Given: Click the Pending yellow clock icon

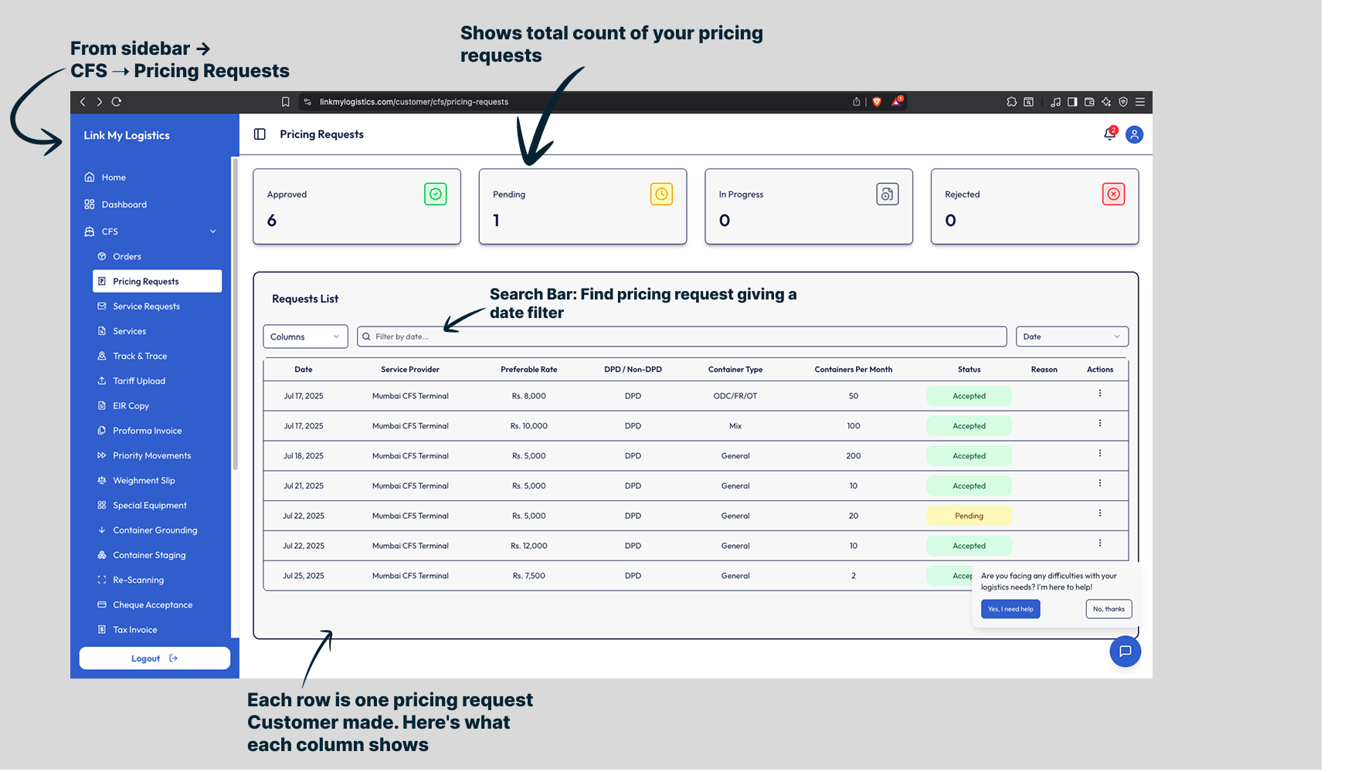Looking at the screenshot, I should 661,195.
